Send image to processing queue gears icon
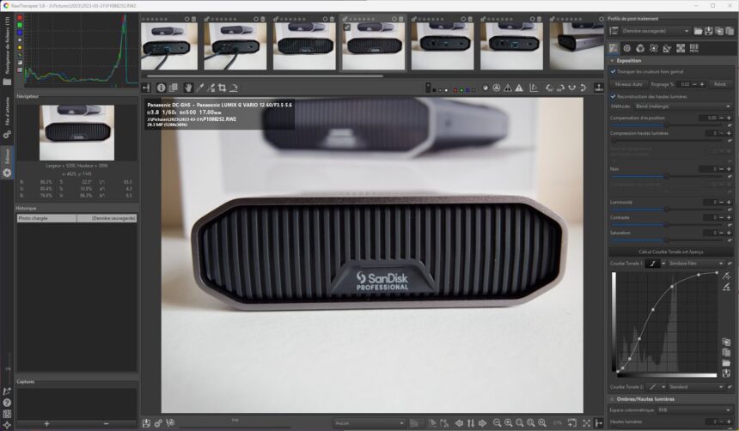739x431 pixels. [x=158, y=423]
